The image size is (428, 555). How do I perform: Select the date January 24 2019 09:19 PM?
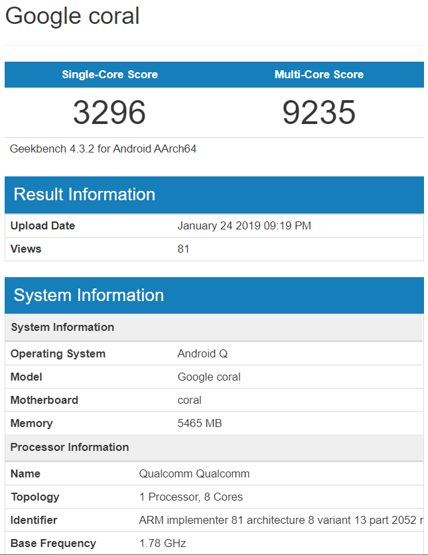click(244, 226)
